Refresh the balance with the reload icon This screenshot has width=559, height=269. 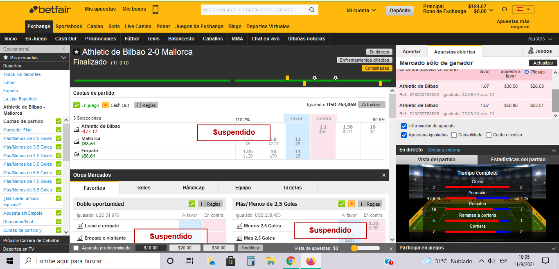pos(505,9)
